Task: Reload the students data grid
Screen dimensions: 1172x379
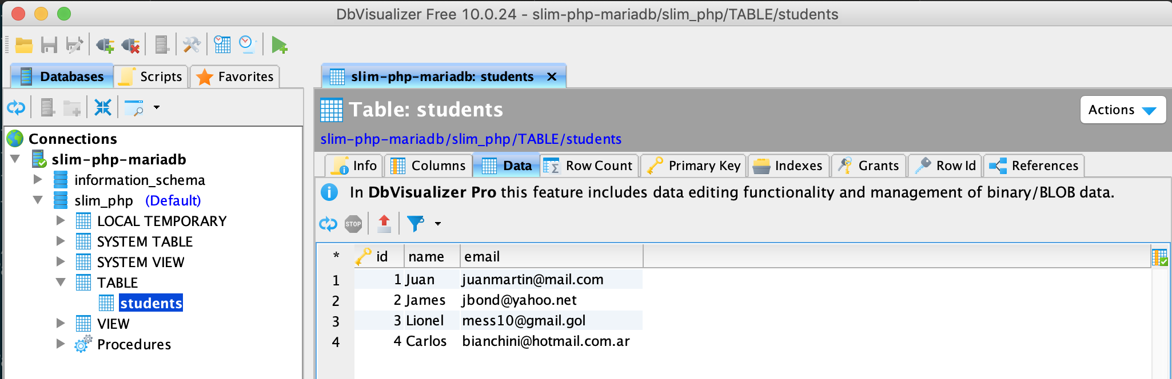Action: [328, 224]
